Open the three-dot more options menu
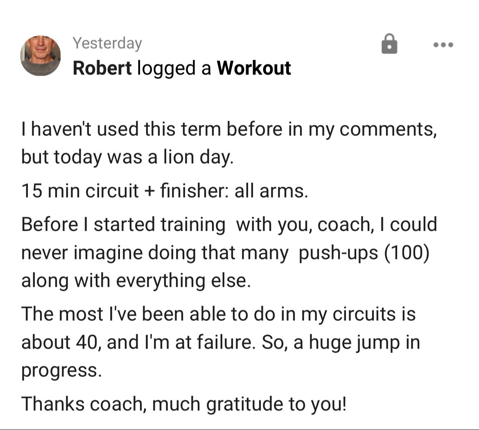This screenshot has height=430, width=479. point(443,45)
